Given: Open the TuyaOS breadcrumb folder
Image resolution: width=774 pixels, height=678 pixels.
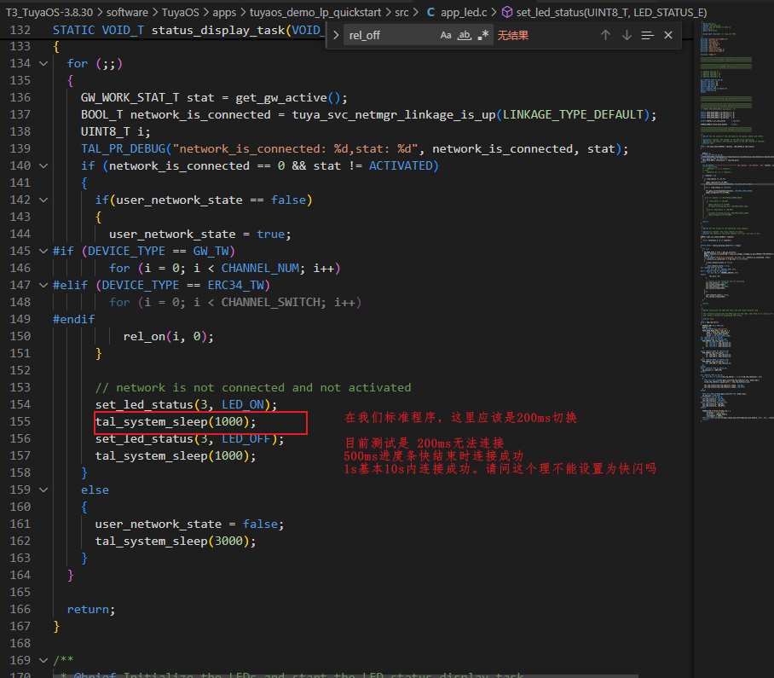Looking at the screenshot, I should tap(180, 12).
